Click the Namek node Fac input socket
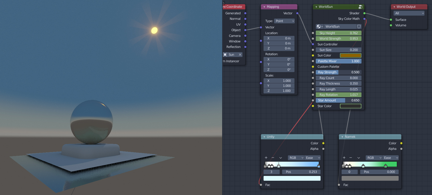Viewport: 432px width, 195px height. click(x=339, y=185)
